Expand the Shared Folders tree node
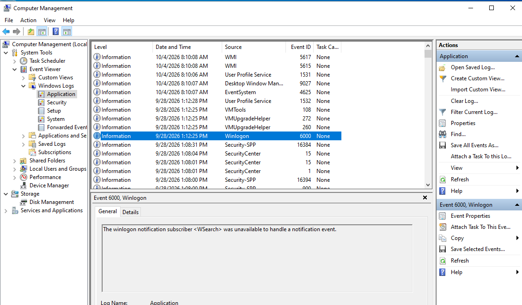Viewport: 522px width, 305px height. pos(14,161)
